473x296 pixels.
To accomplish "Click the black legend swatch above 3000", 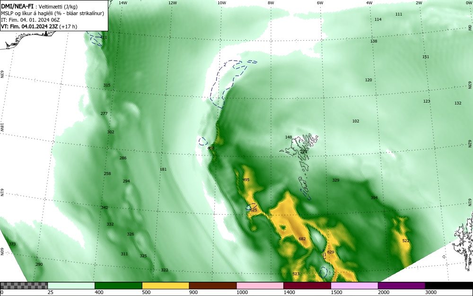I will (x=449, y=286).
